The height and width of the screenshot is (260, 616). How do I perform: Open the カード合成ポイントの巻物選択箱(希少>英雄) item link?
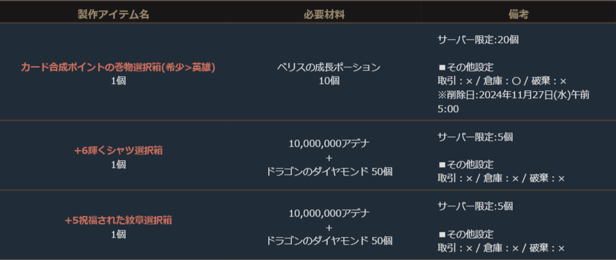tap(117, 67)
